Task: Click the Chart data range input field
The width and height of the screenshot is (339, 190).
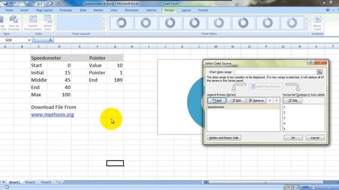Action: pos(275,72)
